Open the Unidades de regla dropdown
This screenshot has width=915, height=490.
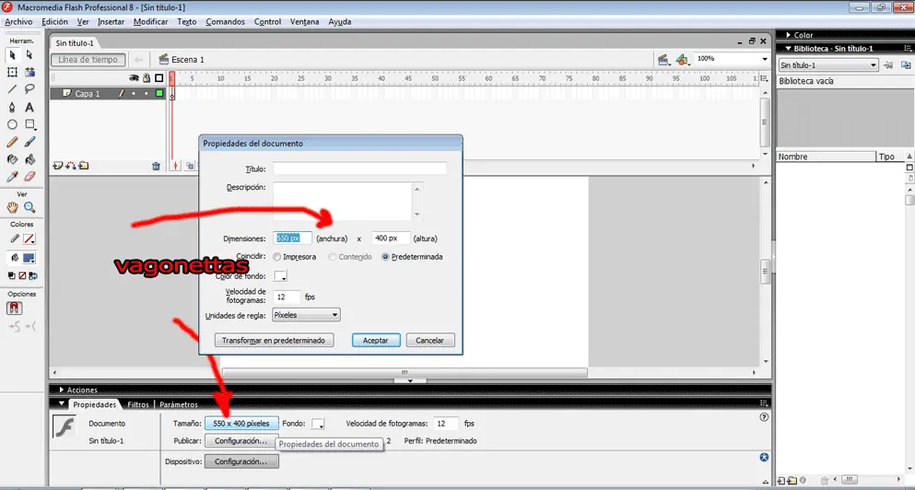tap(306, 315)
